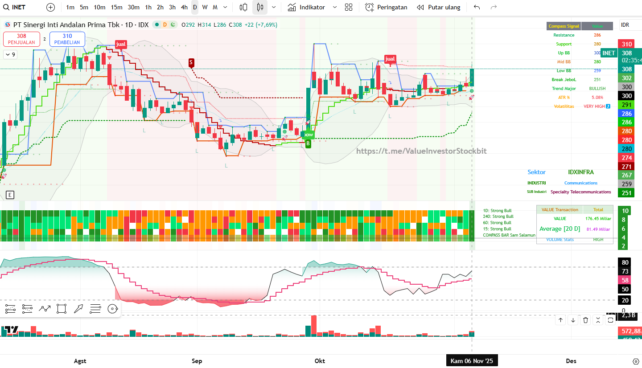Click the IDXINFRA sector label

(581, 172)
